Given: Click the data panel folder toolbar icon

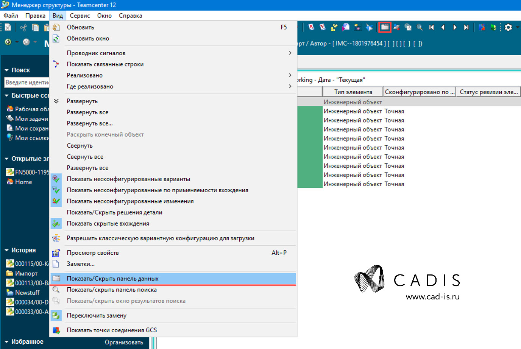Looking at the screenshot, I should 385,27.
